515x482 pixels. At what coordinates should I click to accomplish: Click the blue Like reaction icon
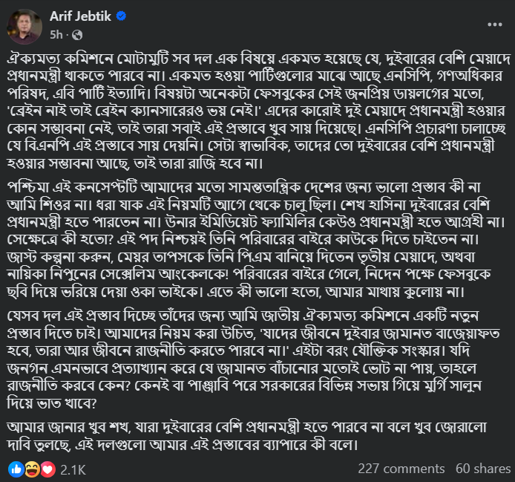[16, 469]
